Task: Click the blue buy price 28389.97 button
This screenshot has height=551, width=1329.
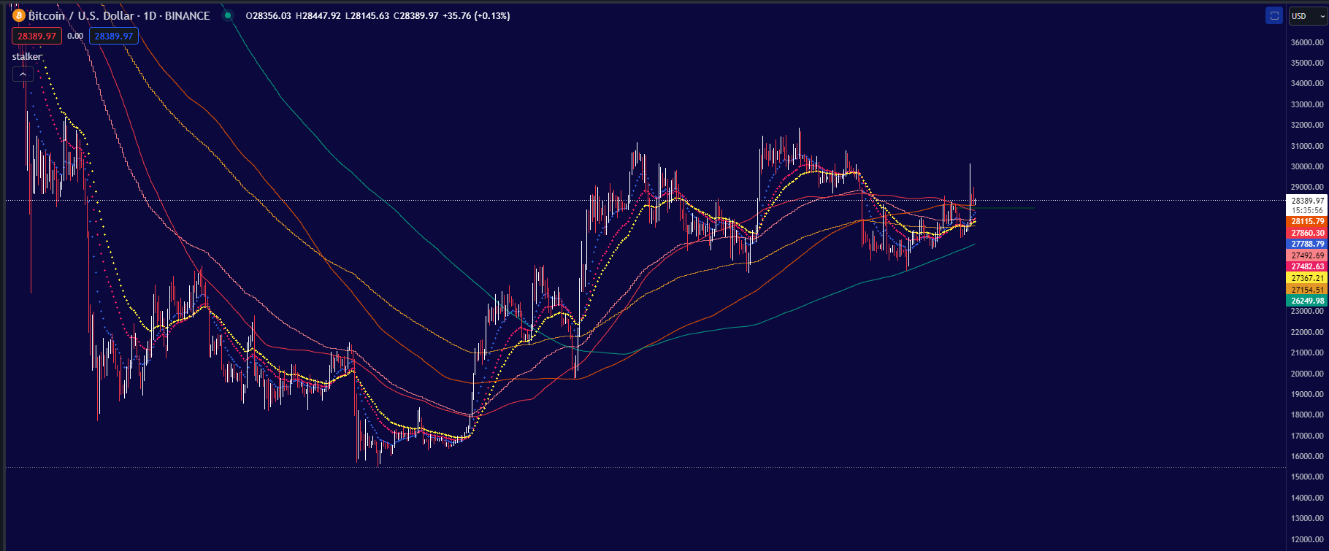Action: [x=114, y=36]
